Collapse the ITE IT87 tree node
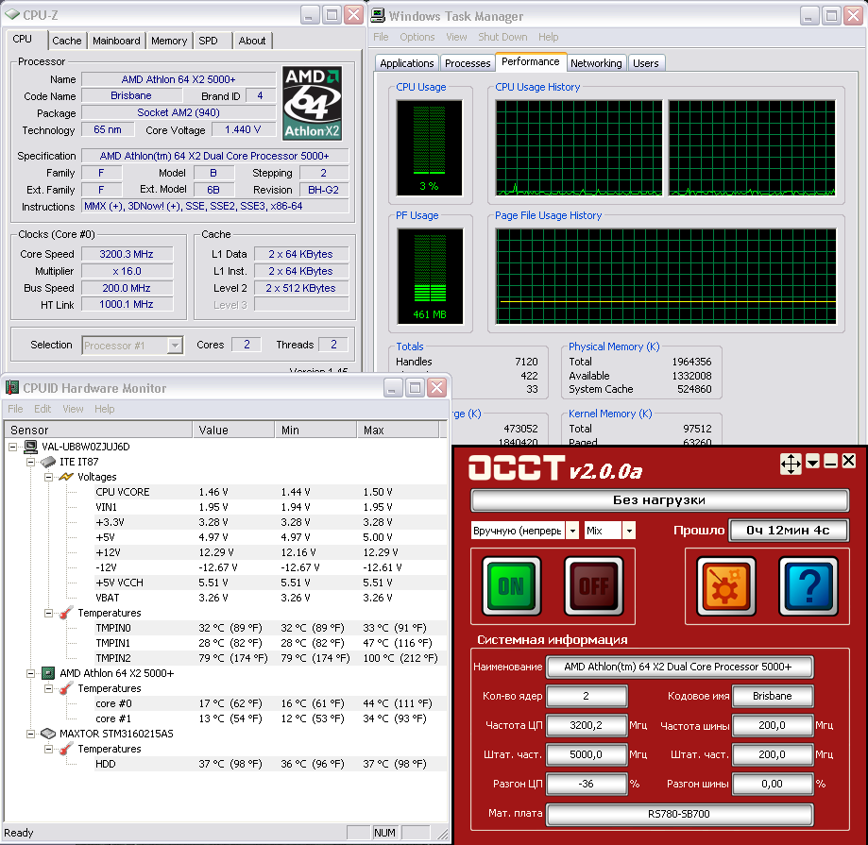The height and width of the screenshot is (845, 868). click(30, 462)
